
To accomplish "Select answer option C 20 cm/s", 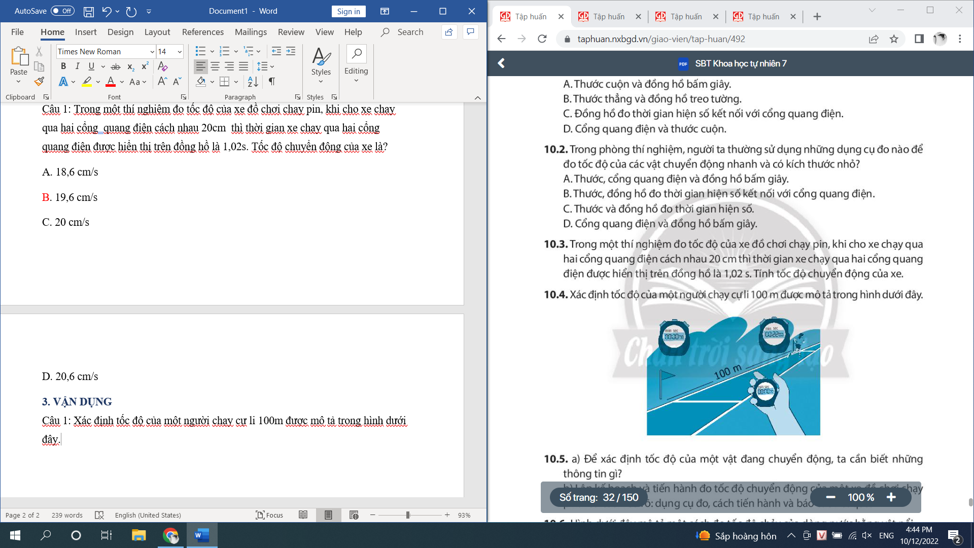I will click(x=65, y=221).
